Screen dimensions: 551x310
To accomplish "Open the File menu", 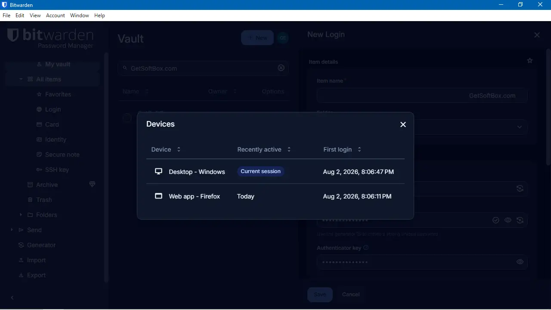I will (6, 15).
